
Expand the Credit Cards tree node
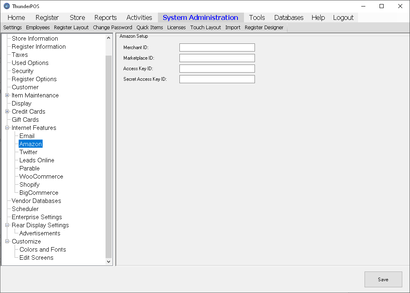click(x=7, y=112)
